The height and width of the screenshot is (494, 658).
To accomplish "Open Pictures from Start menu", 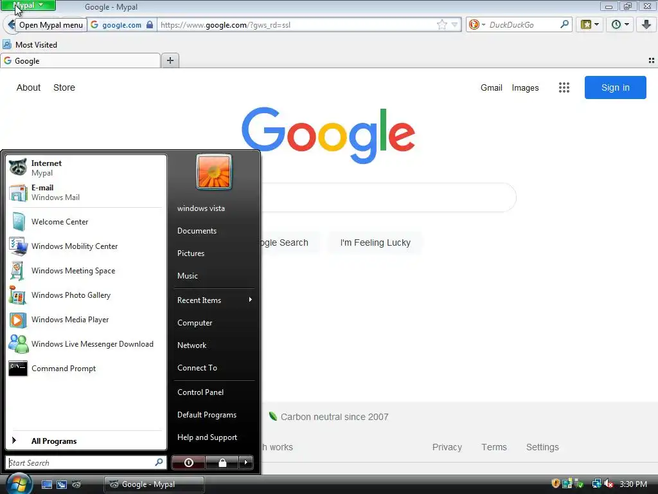I will click(213, 253).
